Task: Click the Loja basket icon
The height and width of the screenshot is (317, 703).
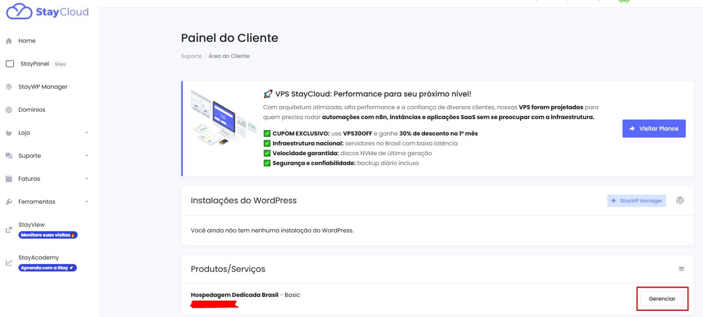Action: [x=9, y=133]
